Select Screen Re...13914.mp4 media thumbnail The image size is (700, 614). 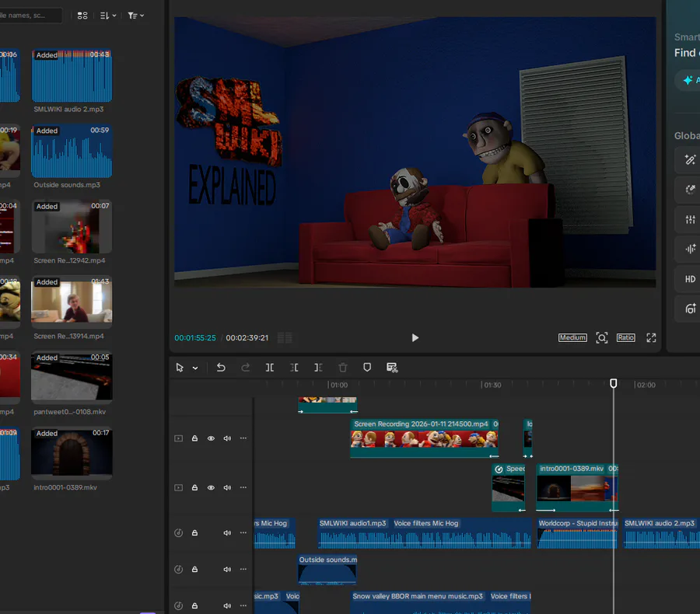point(72,302)
